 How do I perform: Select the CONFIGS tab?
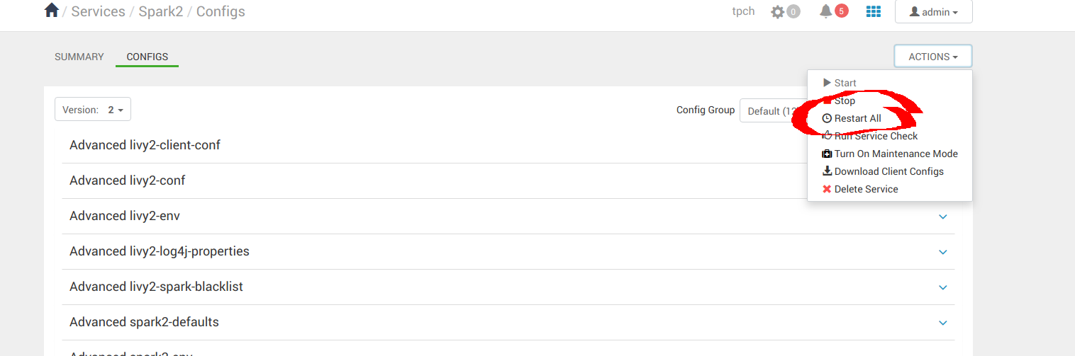[147, 57]
